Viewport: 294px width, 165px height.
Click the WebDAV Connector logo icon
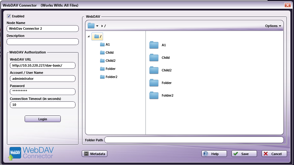pos(15,153)
